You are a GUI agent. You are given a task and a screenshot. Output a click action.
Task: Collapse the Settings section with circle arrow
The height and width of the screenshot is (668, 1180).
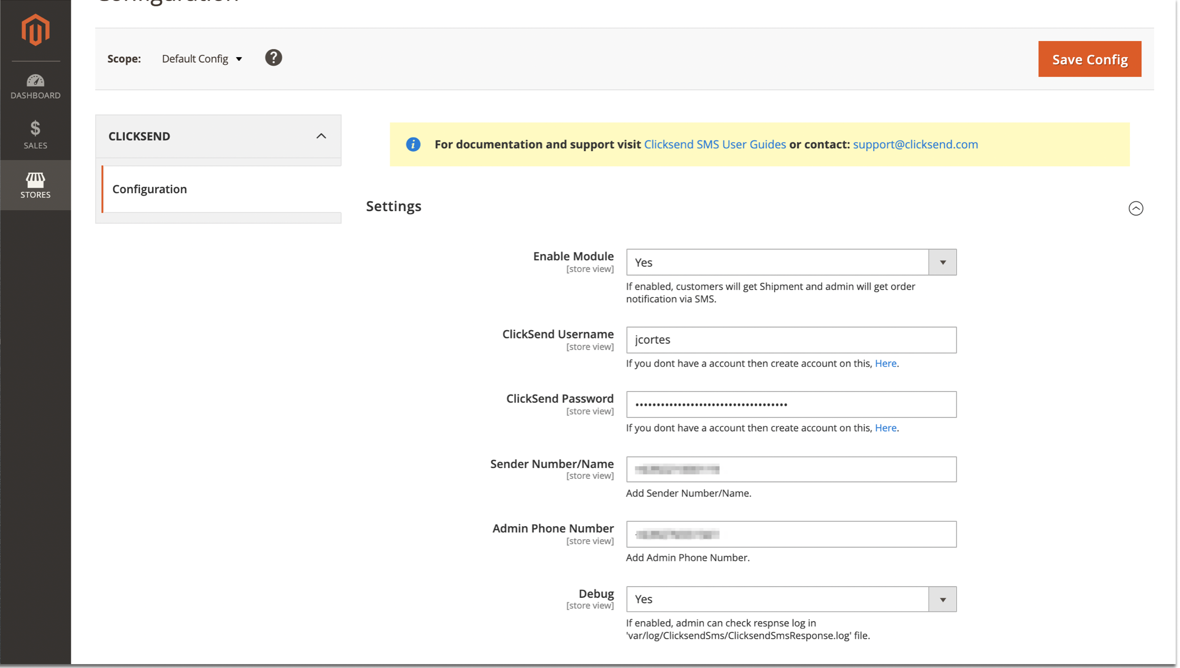coord(1135,208)
